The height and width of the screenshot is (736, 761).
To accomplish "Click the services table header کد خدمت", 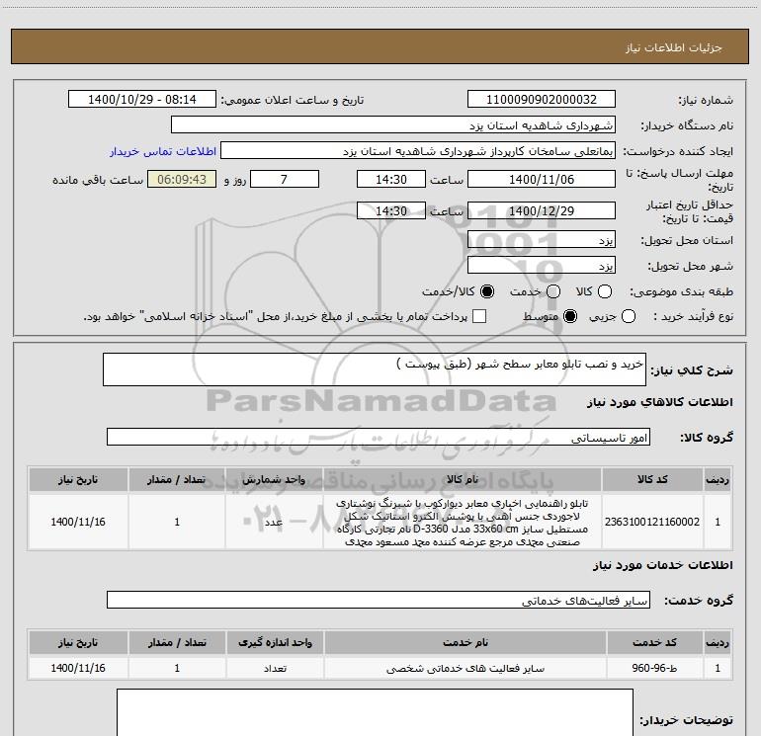I will pyautogui.click(x=654, y=642).
